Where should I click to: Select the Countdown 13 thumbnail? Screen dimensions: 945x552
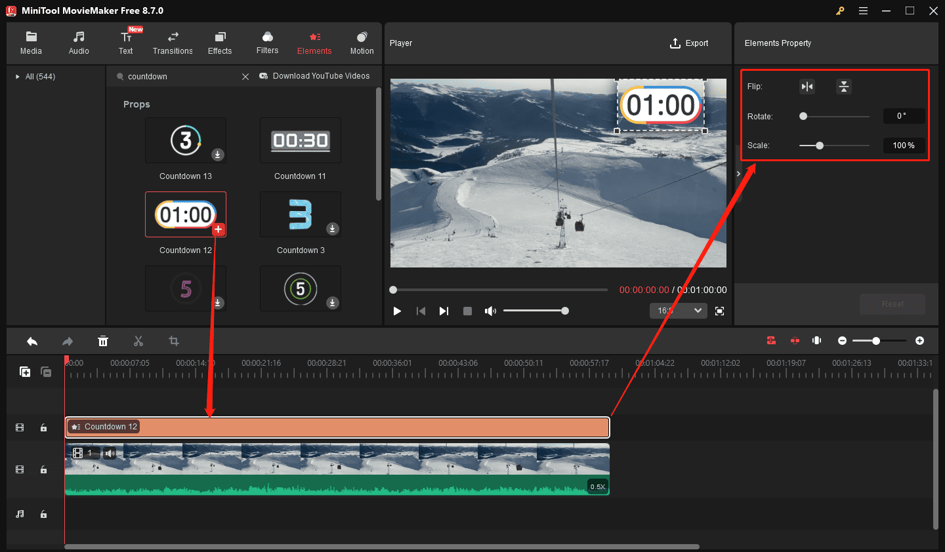click(x=186, y=140)
